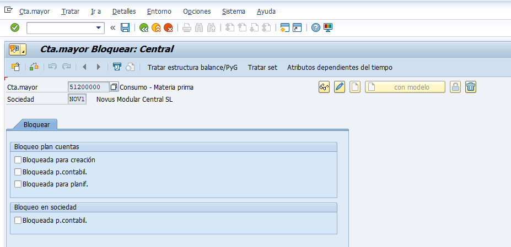Open the Tratar menu
This screenshot has width=511, height=247.
pos(71,12)
